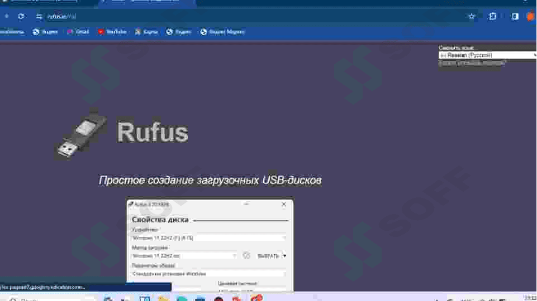Expand the Russian language selector dropdown
The image size is (537, 301).
488,55
